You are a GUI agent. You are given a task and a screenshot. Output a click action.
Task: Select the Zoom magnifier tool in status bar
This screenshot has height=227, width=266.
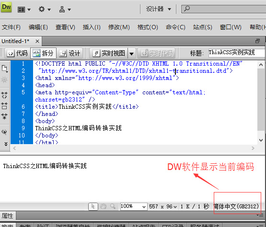(x=113, y=206)
